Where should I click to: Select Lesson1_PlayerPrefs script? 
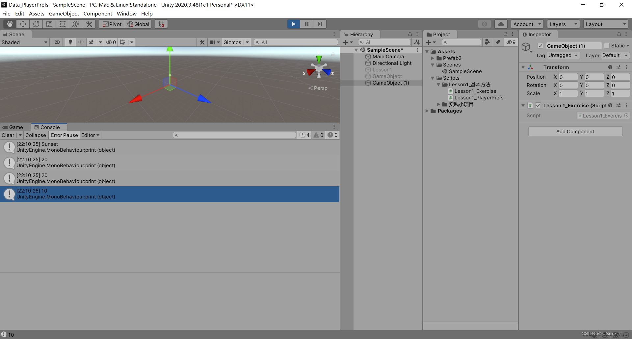[479, 98]
